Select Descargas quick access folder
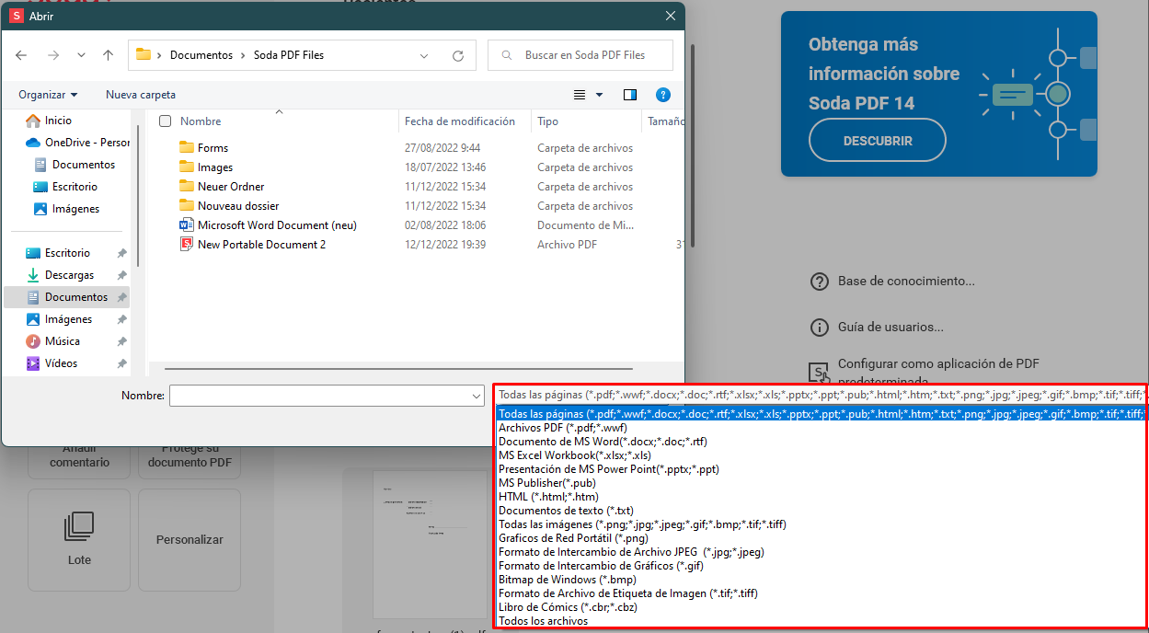1149x633 pixels. (69, 275)
